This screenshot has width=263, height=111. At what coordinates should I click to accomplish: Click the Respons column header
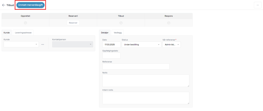pyautogui.click(x=169, y=16)
